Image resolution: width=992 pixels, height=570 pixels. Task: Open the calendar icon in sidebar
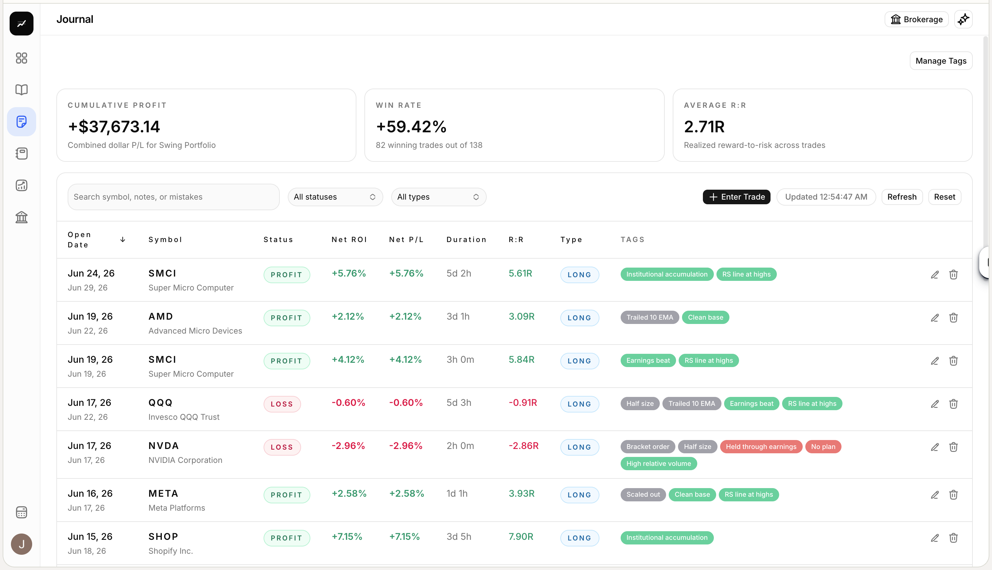pos(22,512)
